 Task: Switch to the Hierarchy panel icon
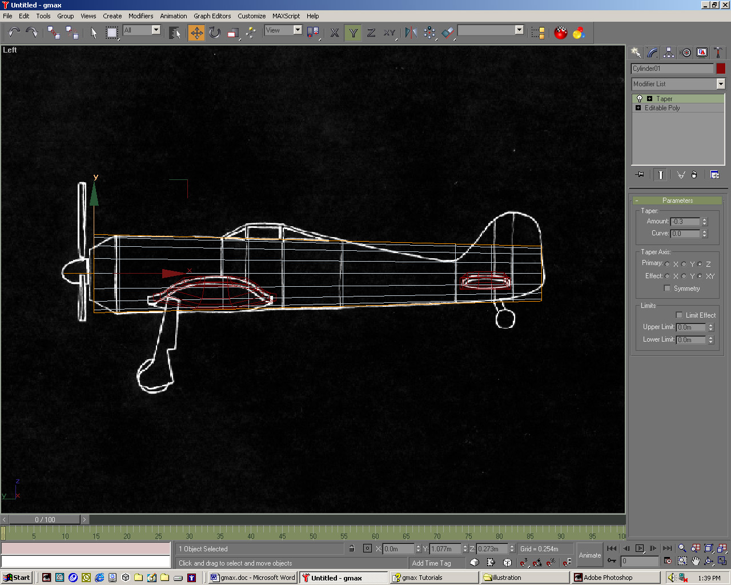(669, 53)
